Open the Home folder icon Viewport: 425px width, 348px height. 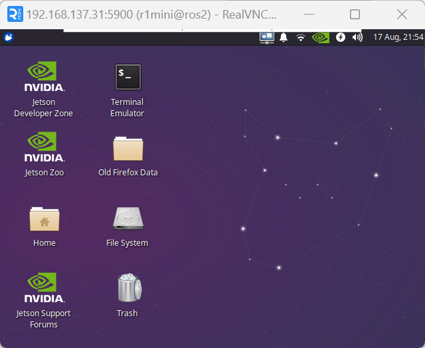point(44,219)
